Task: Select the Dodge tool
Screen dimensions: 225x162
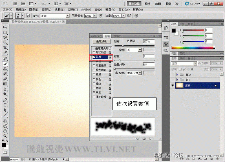Action: tap(5, 94)
